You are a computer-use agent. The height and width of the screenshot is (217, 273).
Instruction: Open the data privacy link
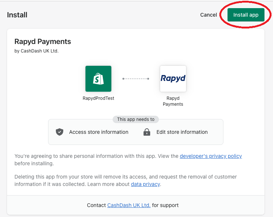(x=145, y=184)
